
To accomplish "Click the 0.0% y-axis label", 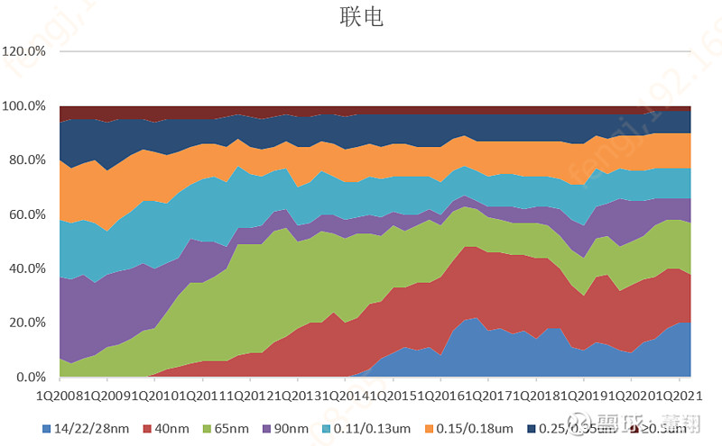I will coord(30,377).
